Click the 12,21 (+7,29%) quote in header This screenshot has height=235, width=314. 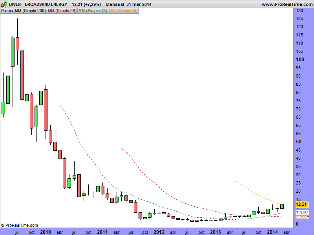[86, 4]
